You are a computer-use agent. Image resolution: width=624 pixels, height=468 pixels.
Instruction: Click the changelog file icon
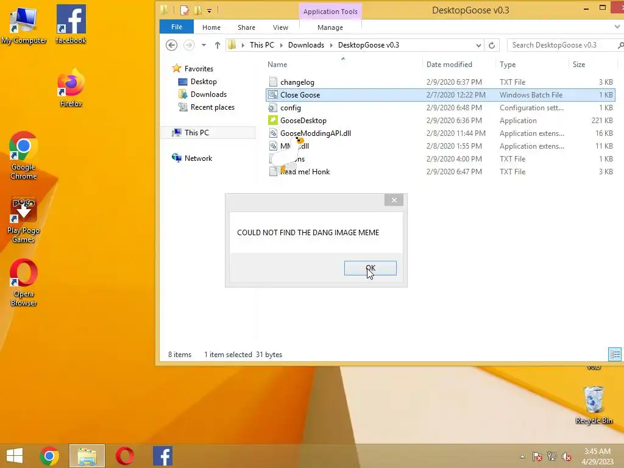(x=273, y=82)
